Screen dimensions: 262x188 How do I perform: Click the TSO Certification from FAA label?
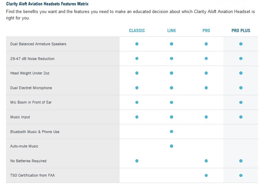point(32,175)
